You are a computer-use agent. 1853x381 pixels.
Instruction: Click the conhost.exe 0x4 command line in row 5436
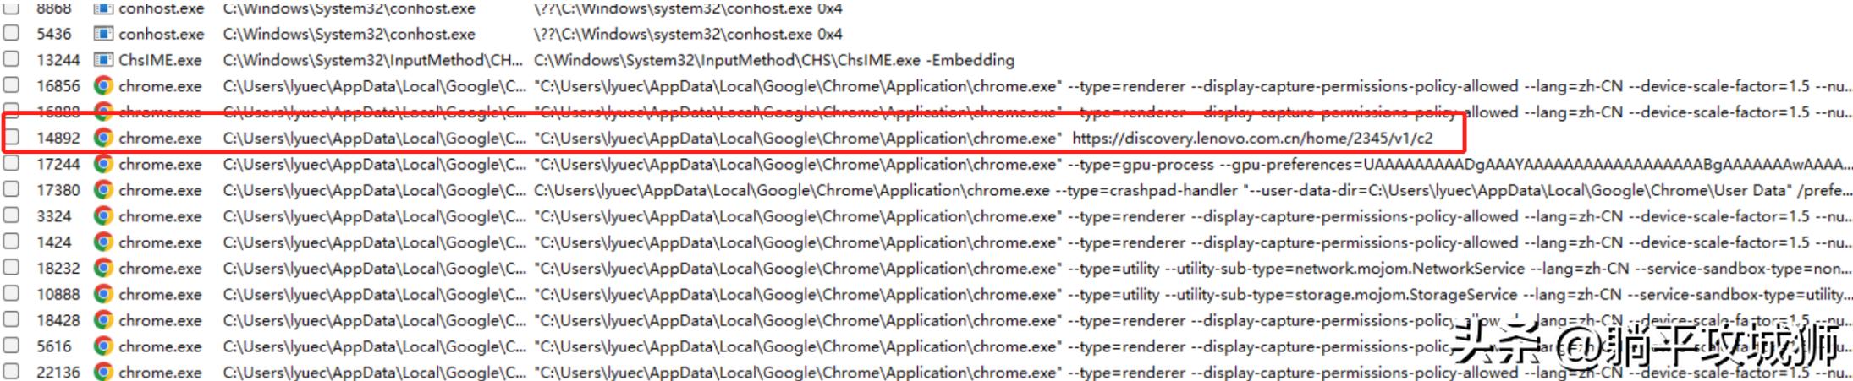(688, 34)
